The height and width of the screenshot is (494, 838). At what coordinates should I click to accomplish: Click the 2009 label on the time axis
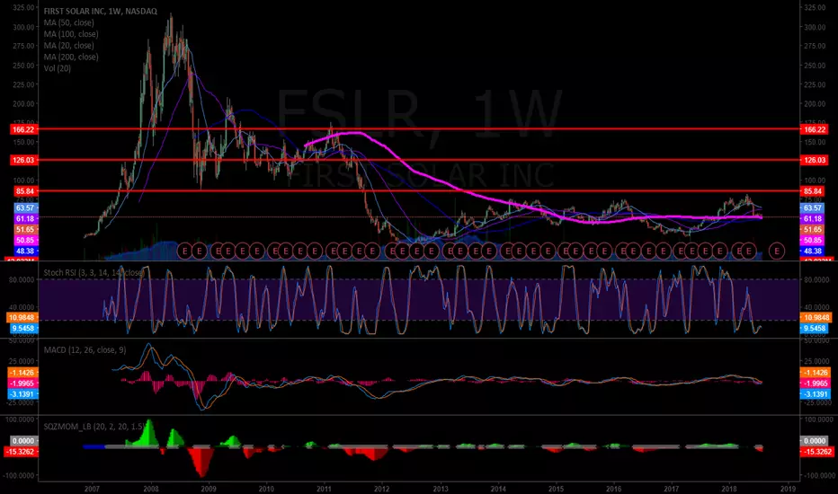click(209, 488)
